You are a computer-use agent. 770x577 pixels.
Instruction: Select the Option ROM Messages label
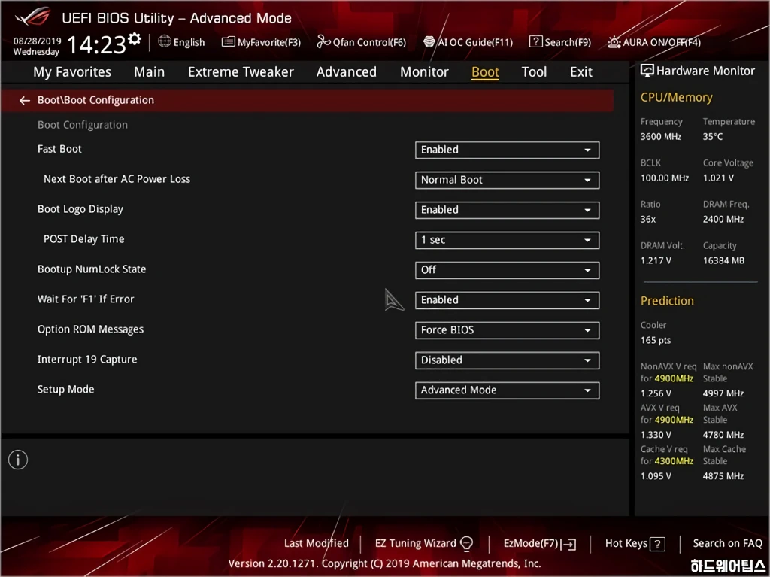pyautogui.click(x=90, y=329)
